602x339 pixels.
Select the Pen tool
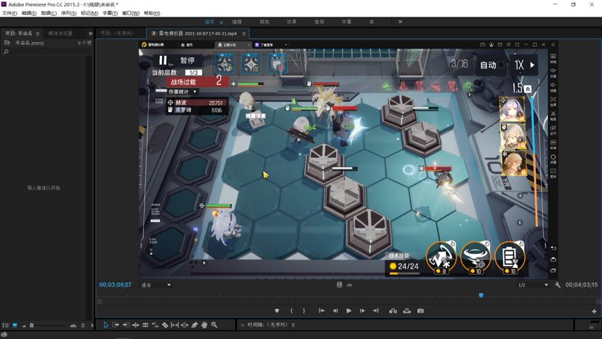pyautogui.click(x=195, y=325)
